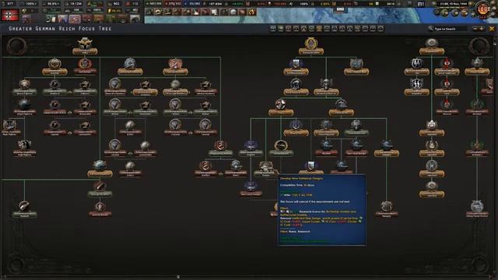Click the magnifying glass search icon
Screen dimensions: 498x280
[430, 29]
